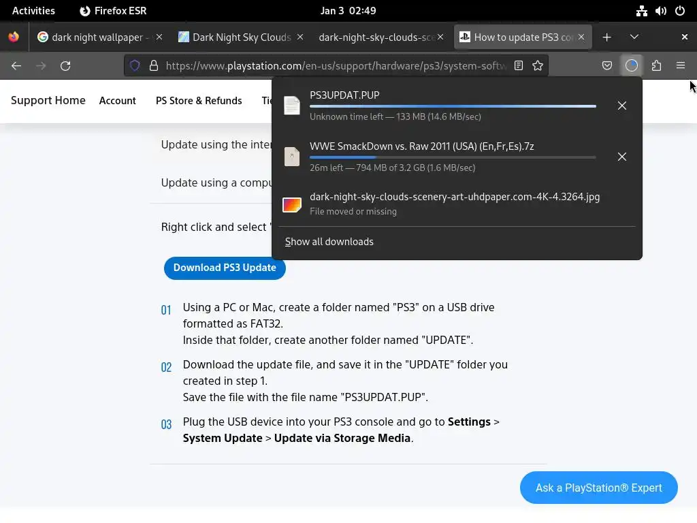Image resolution: width=697 pixels, height=523 pixels.
Task: Open tracking protection shield icon
Action: pos(135,66)
